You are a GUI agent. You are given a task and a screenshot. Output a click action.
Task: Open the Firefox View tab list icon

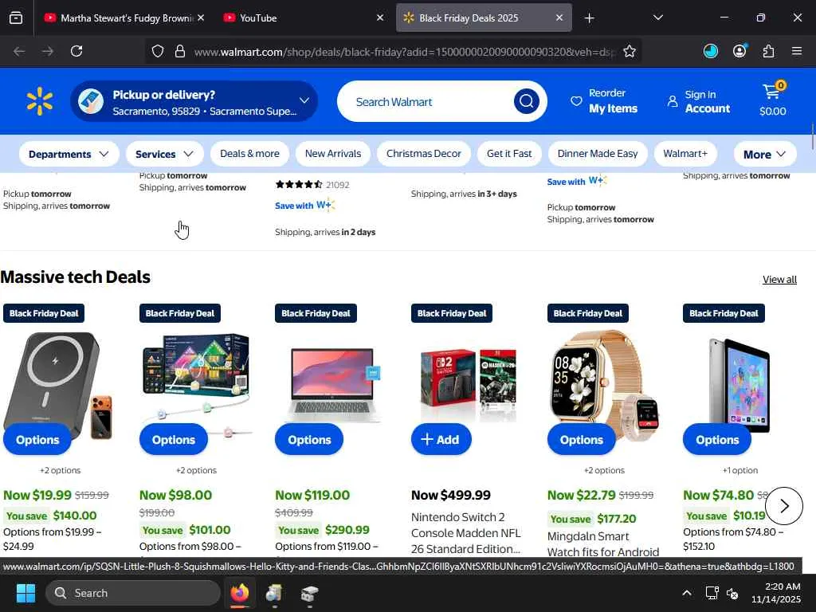coord(16,18)
